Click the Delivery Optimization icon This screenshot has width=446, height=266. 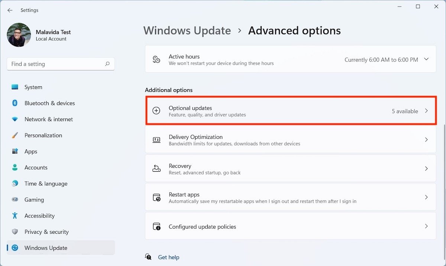point(156,140)
